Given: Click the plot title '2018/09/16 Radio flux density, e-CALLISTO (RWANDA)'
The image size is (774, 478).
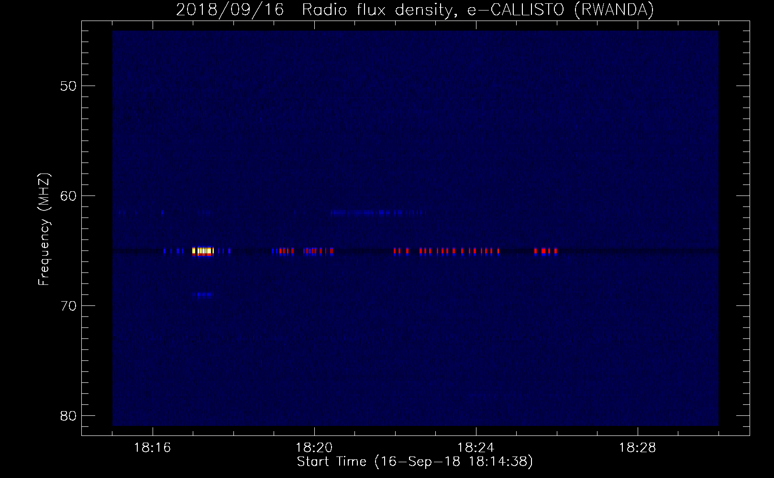Looking at the screenshot, I should (x=415, y=10).
